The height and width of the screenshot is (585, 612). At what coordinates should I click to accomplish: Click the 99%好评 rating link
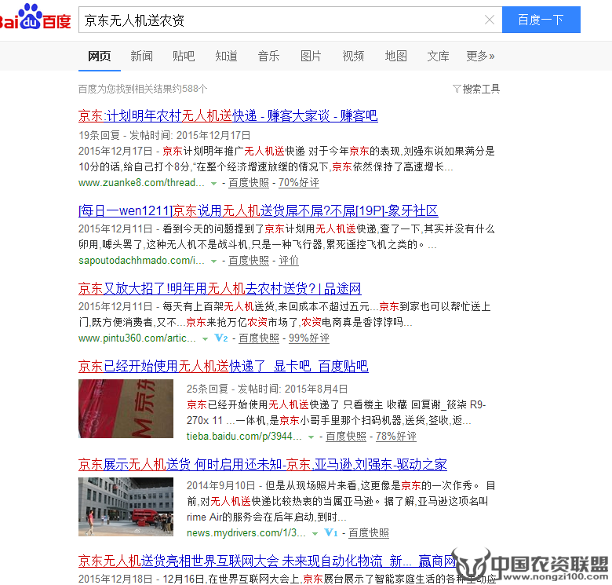[x=308, y=338]
